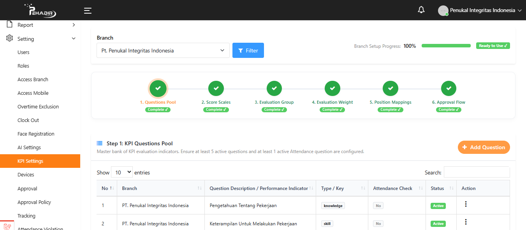This screenshot has height=230, width=526.
Task: Click the hamburger menu icon
Action: click(88, 10)
